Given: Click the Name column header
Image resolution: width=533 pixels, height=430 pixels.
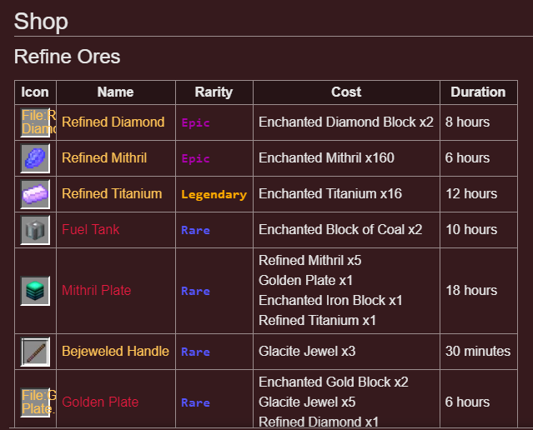Looking at the screenshot, I should point(116,92).
